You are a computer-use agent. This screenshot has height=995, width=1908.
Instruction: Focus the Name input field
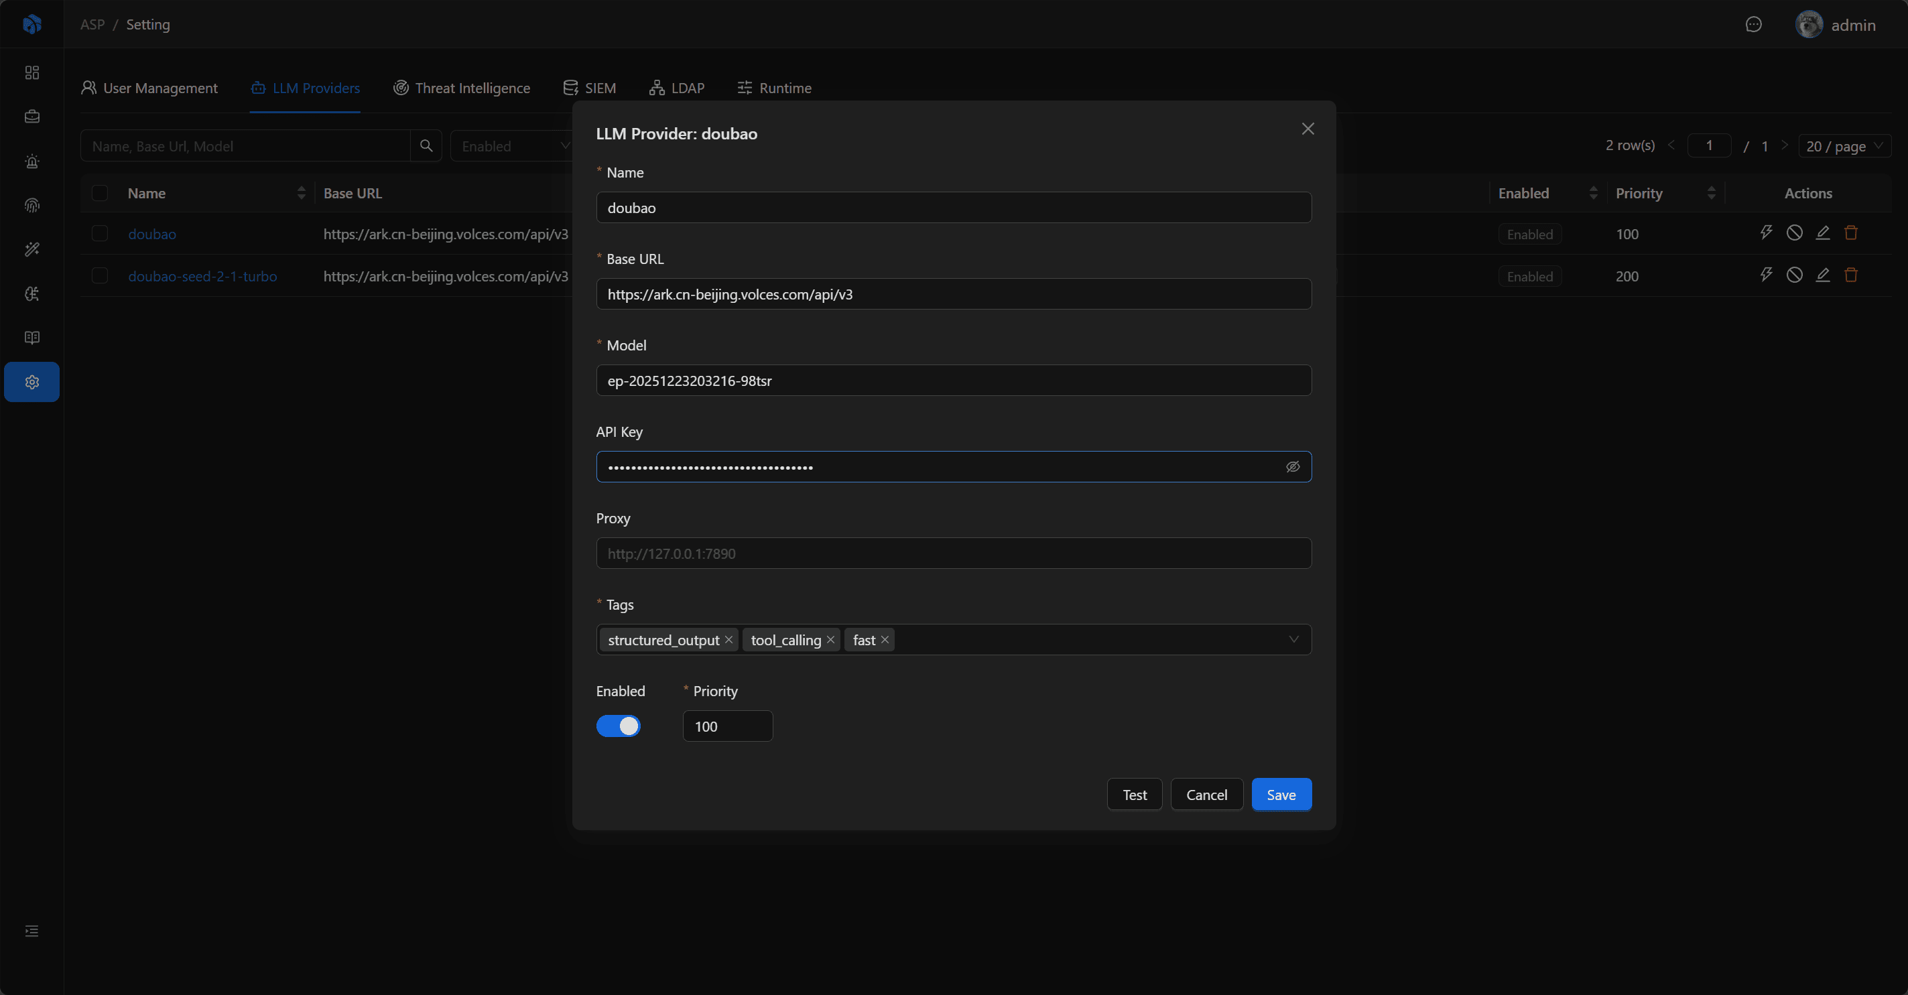click(953, 207)
